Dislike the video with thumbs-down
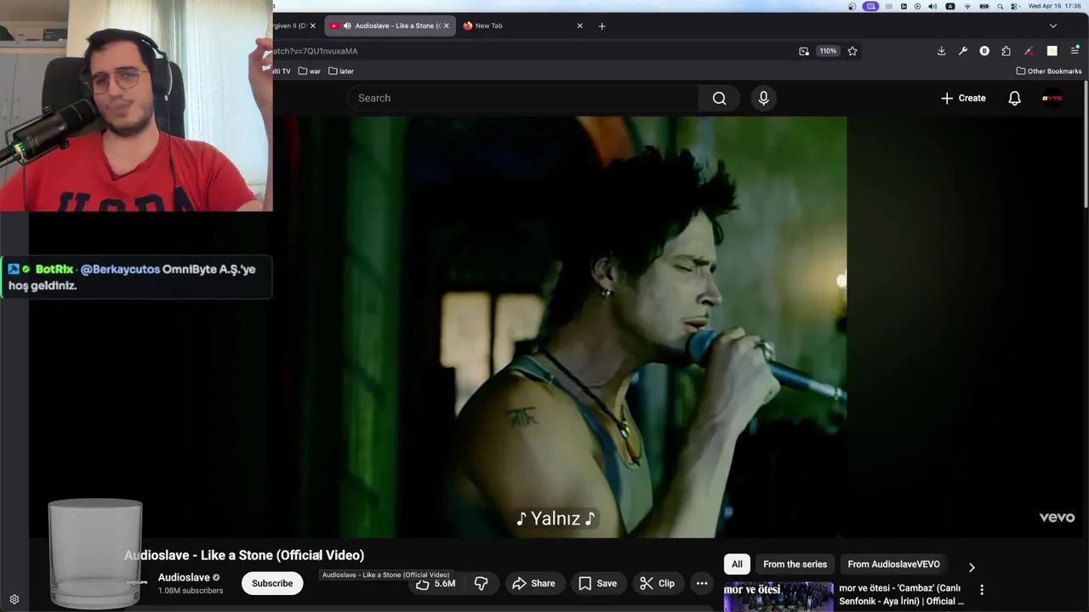The image size is (1089, 612). click(x=481, y=583)
